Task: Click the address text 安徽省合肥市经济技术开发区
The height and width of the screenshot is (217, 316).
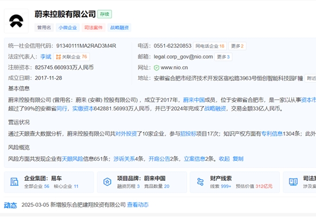Action: click(x=186, y=79)
